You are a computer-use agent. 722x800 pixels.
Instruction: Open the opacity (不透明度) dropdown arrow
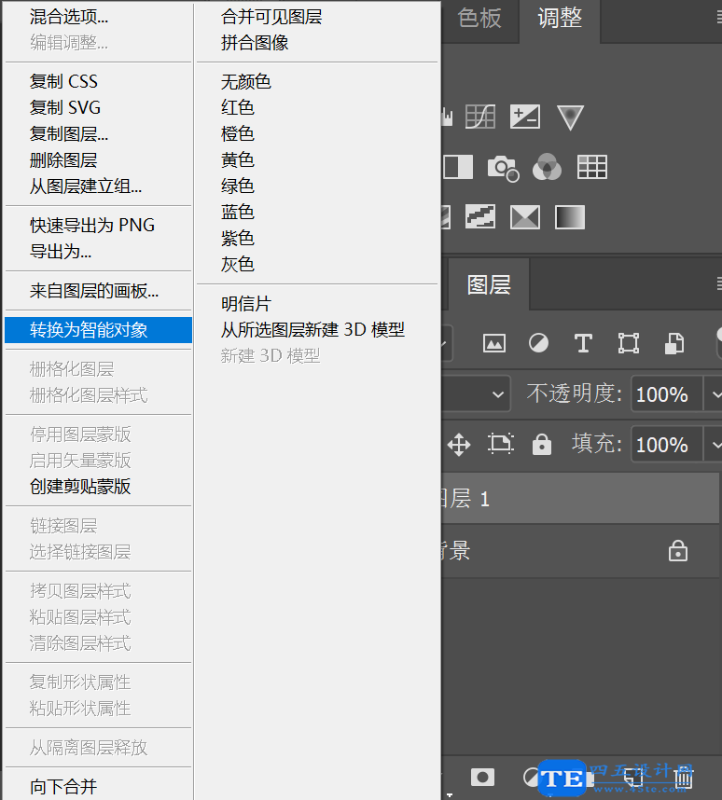(714, 394)
